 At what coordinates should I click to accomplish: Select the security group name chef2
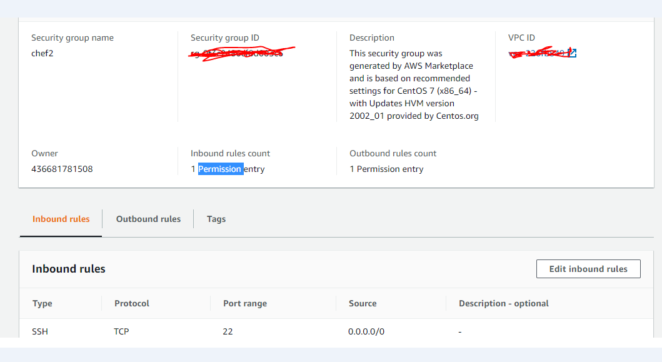point(41,53)
